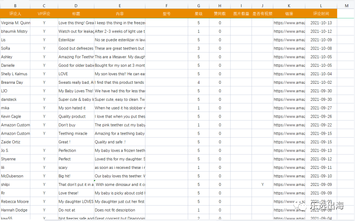This screenshot has width=355, height=221.
Task: Open the Amazon link in Lis row
Action: pyautogui.click(x=289, y=40)
